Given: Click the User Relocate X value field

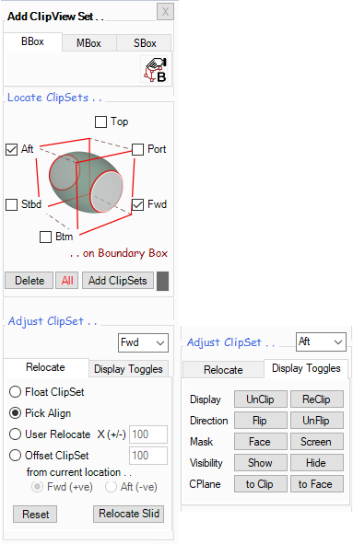Looking at the screenshot, I should pos(148,434).
